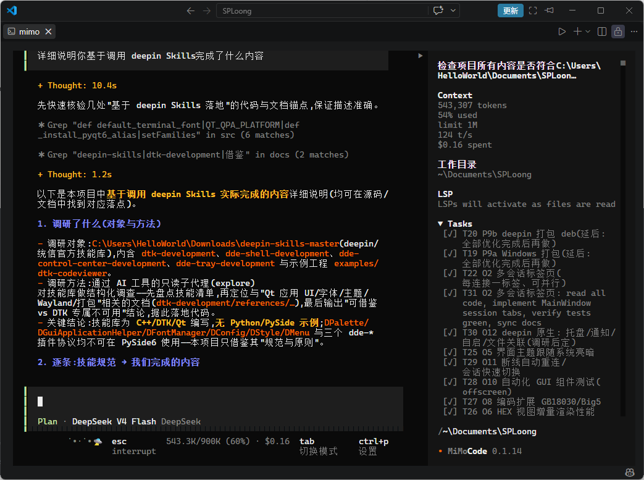Image resolution: width=644 pixels, height=480 pixels.
Task: Click heading 1. 调研了什么(对象与方法)
Action: pyautogui.click(x=99, y=224)
